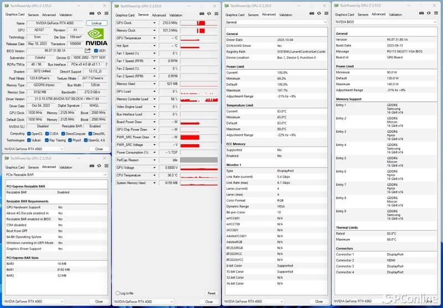Open the General category dropdown
The width and height of the screenshot is (443, 308).
point(276,22)
